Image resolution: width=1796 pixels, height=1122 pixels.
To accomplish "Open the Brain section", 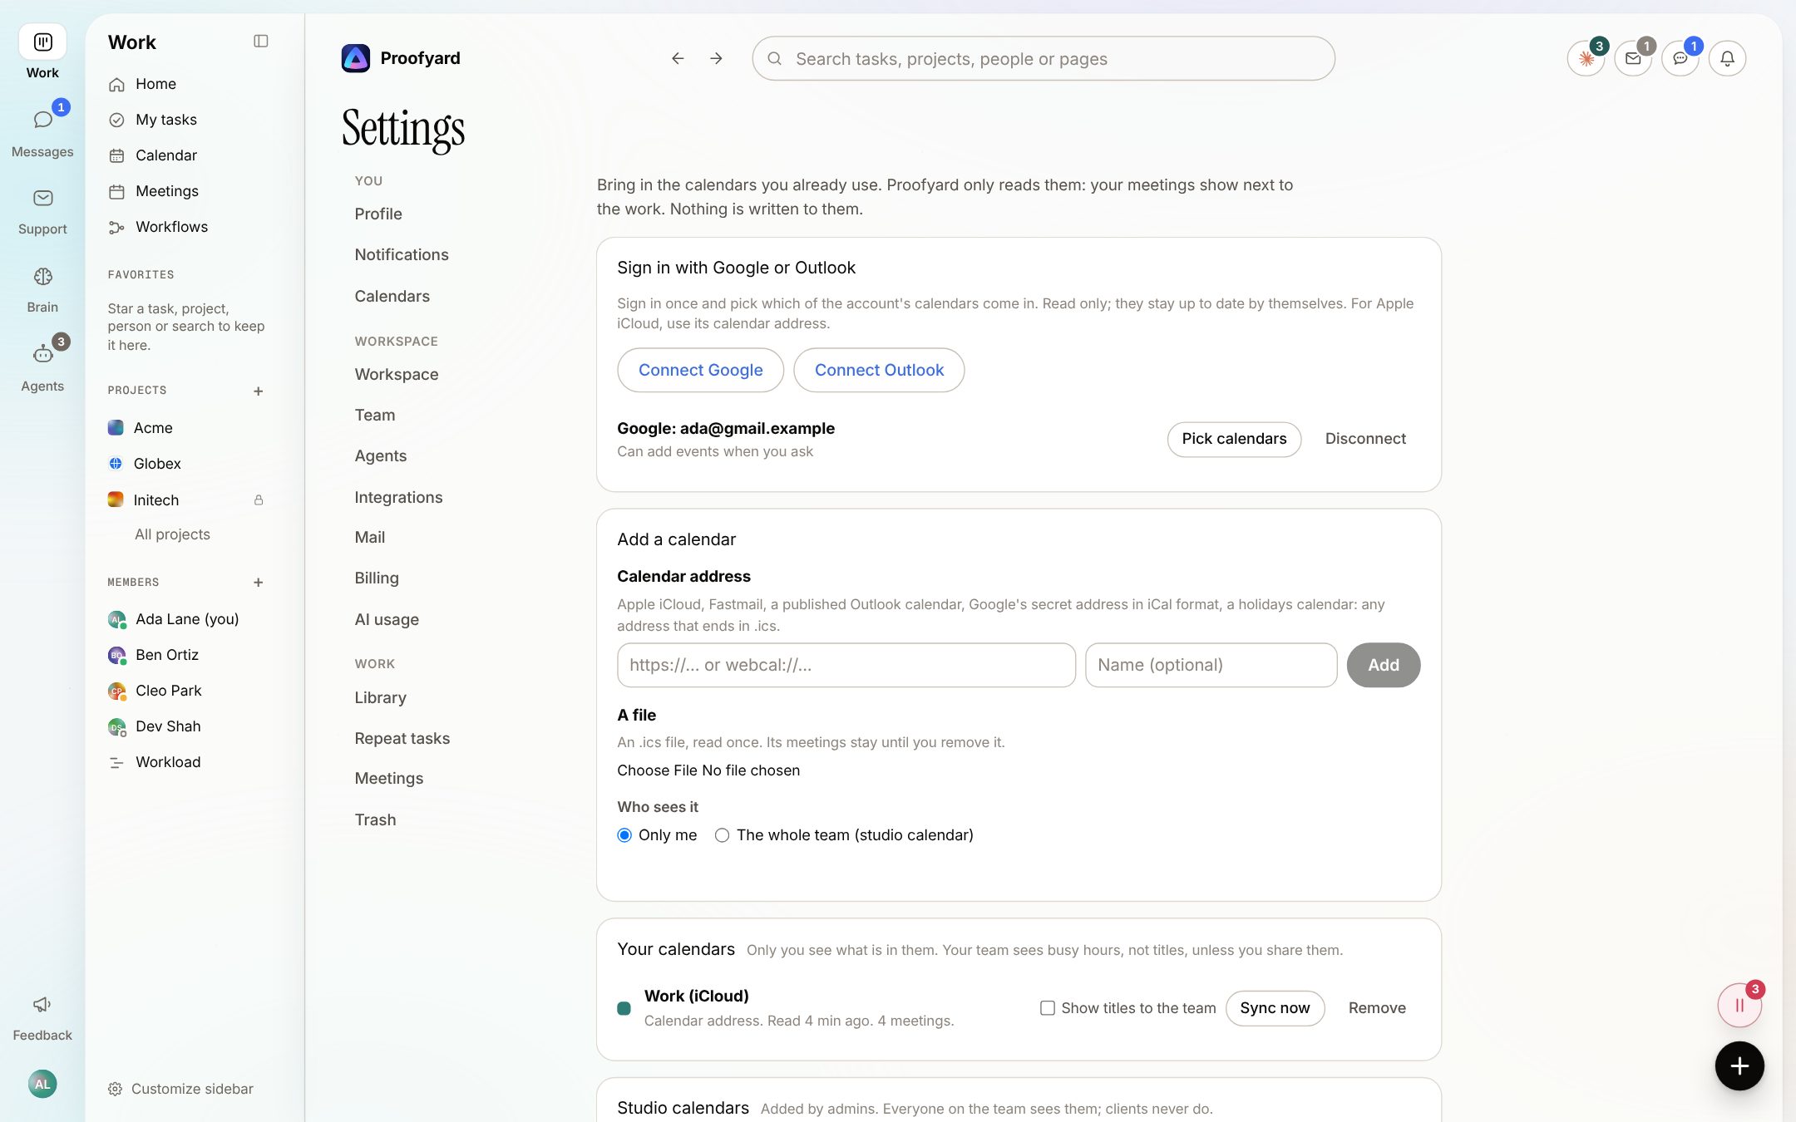I will pyautogui.click(x=42, y=289).
